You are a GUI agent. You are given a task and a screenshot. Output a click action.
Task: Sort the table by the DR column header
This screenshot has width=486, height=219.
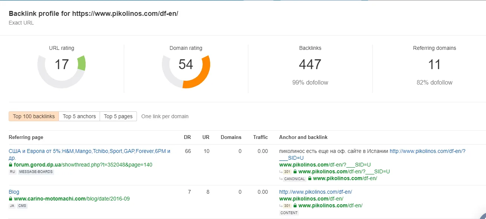pos(188,137)
